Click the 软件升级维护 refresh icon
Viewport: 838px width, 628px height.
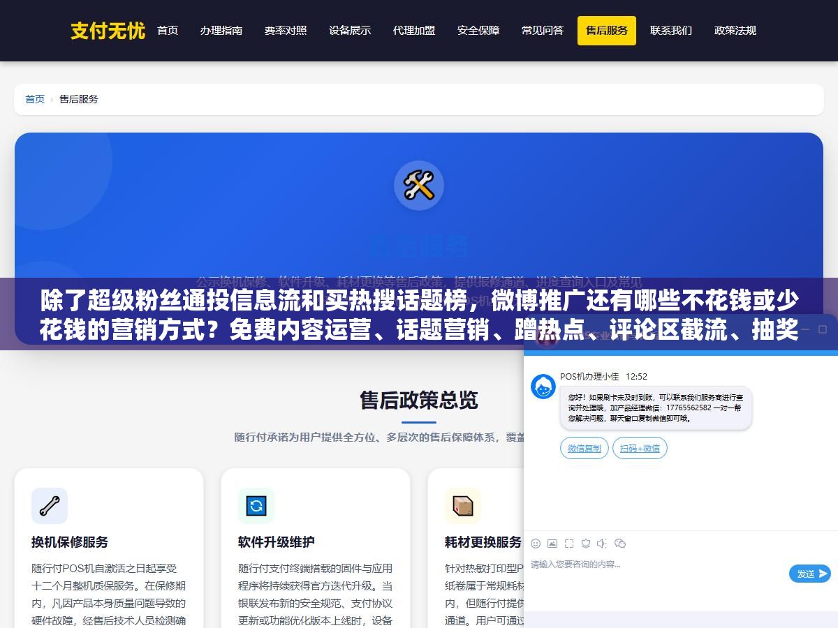[x=256, y=506]
